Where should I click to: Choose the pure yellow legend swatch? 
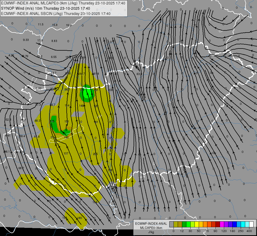pos(197,224)
